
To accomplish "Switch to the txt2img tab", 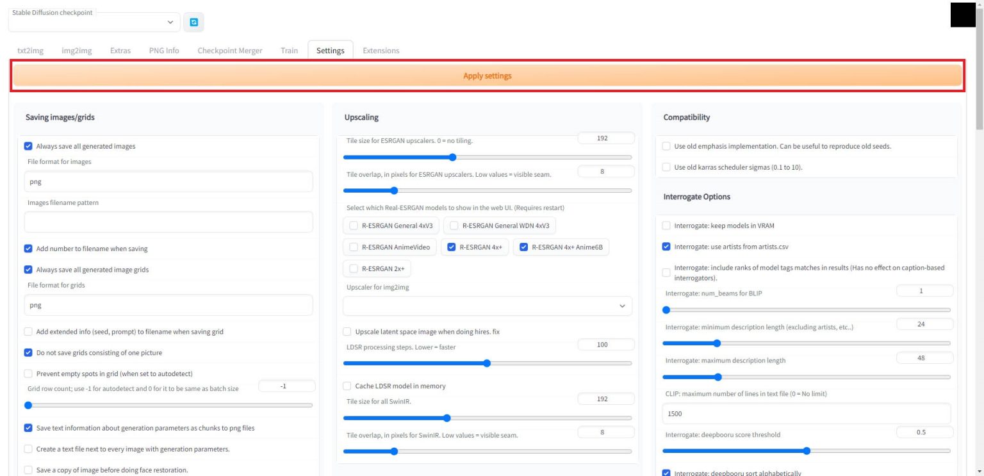I will point(30,51).
